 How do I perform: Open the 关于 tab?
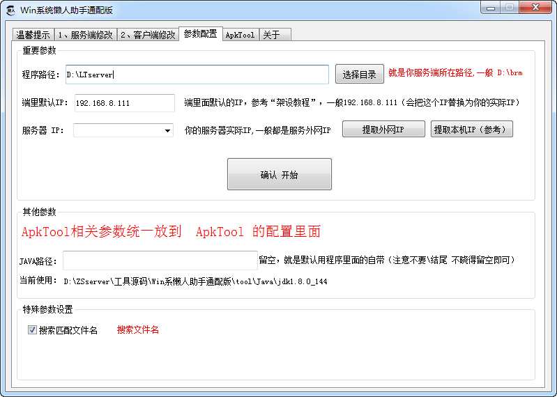point(275,35)
